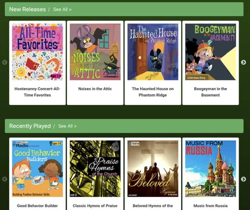
Task: Click the Music from Russia title text
Action: (211, 206)
